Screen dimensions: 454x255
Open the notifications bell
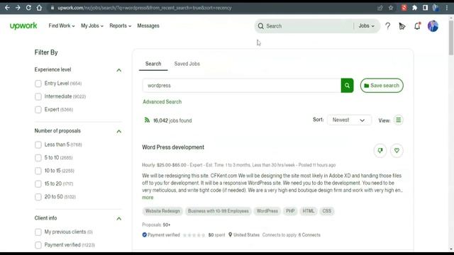click(x=417, y=26)
